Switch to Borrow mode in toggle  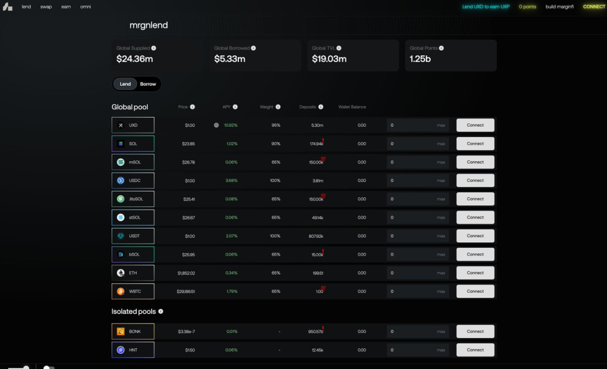(148, 84)
